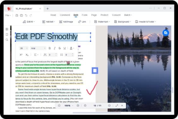
Task: Switch to the Read tab
Action: (53, 15)
